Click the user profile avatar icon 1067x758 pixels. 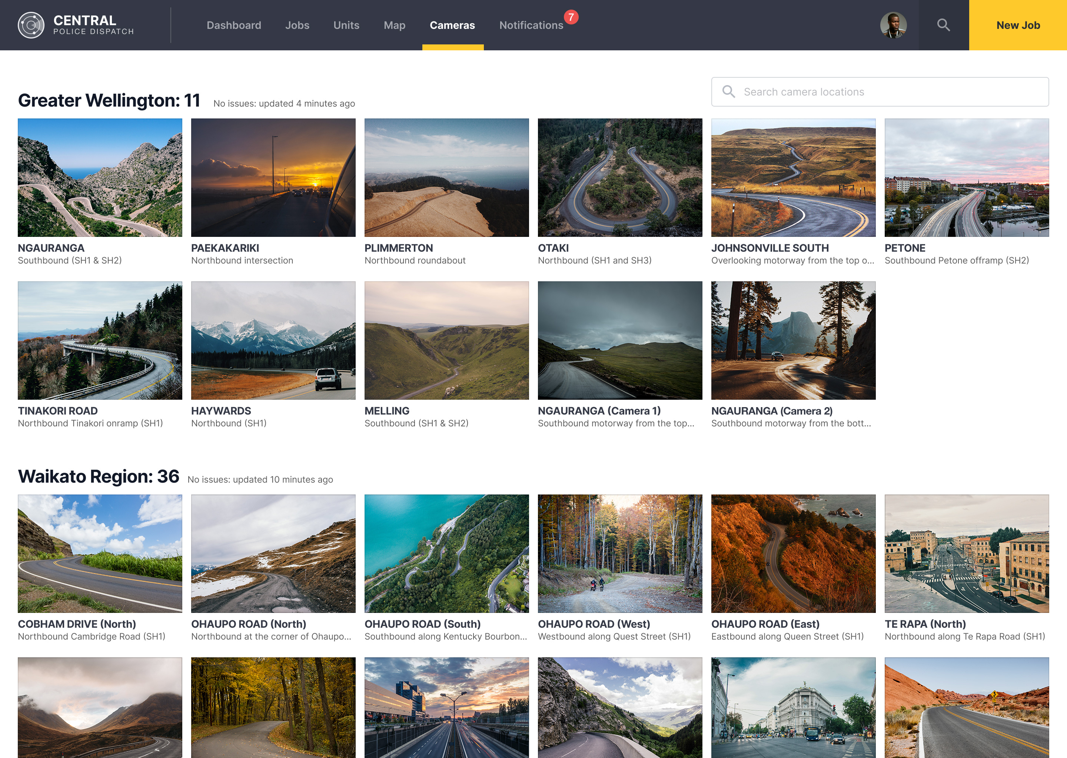(894, 24)
